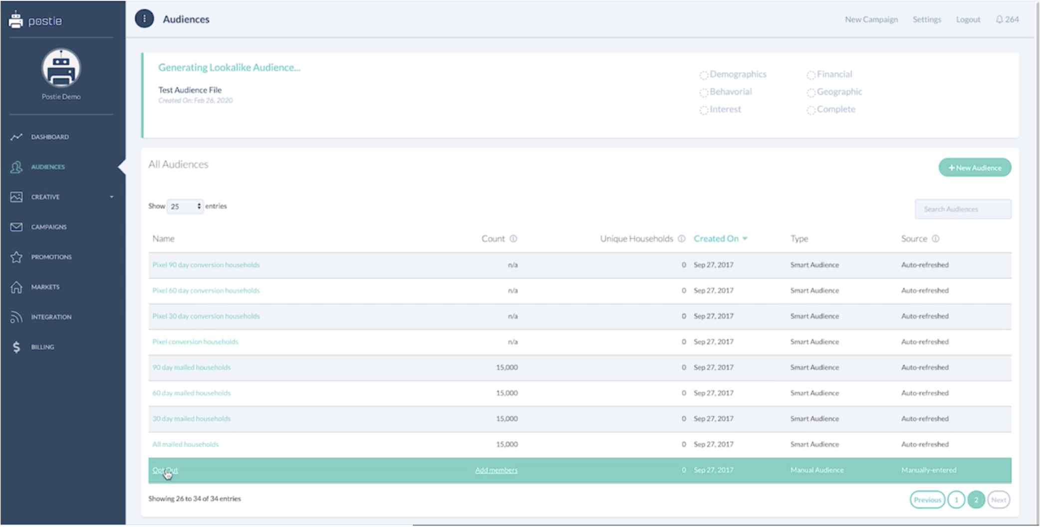Click Add members link in Opt Out row
Viewport: 1040px width, 527px height.
coord(496,470)
